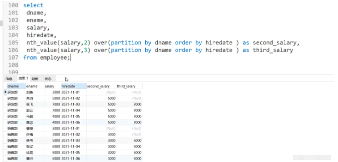Image resolution: width=338 pixels, height=162 pixels.
Task: Select the 张辽 ename cell
Action: click(35, 146)
